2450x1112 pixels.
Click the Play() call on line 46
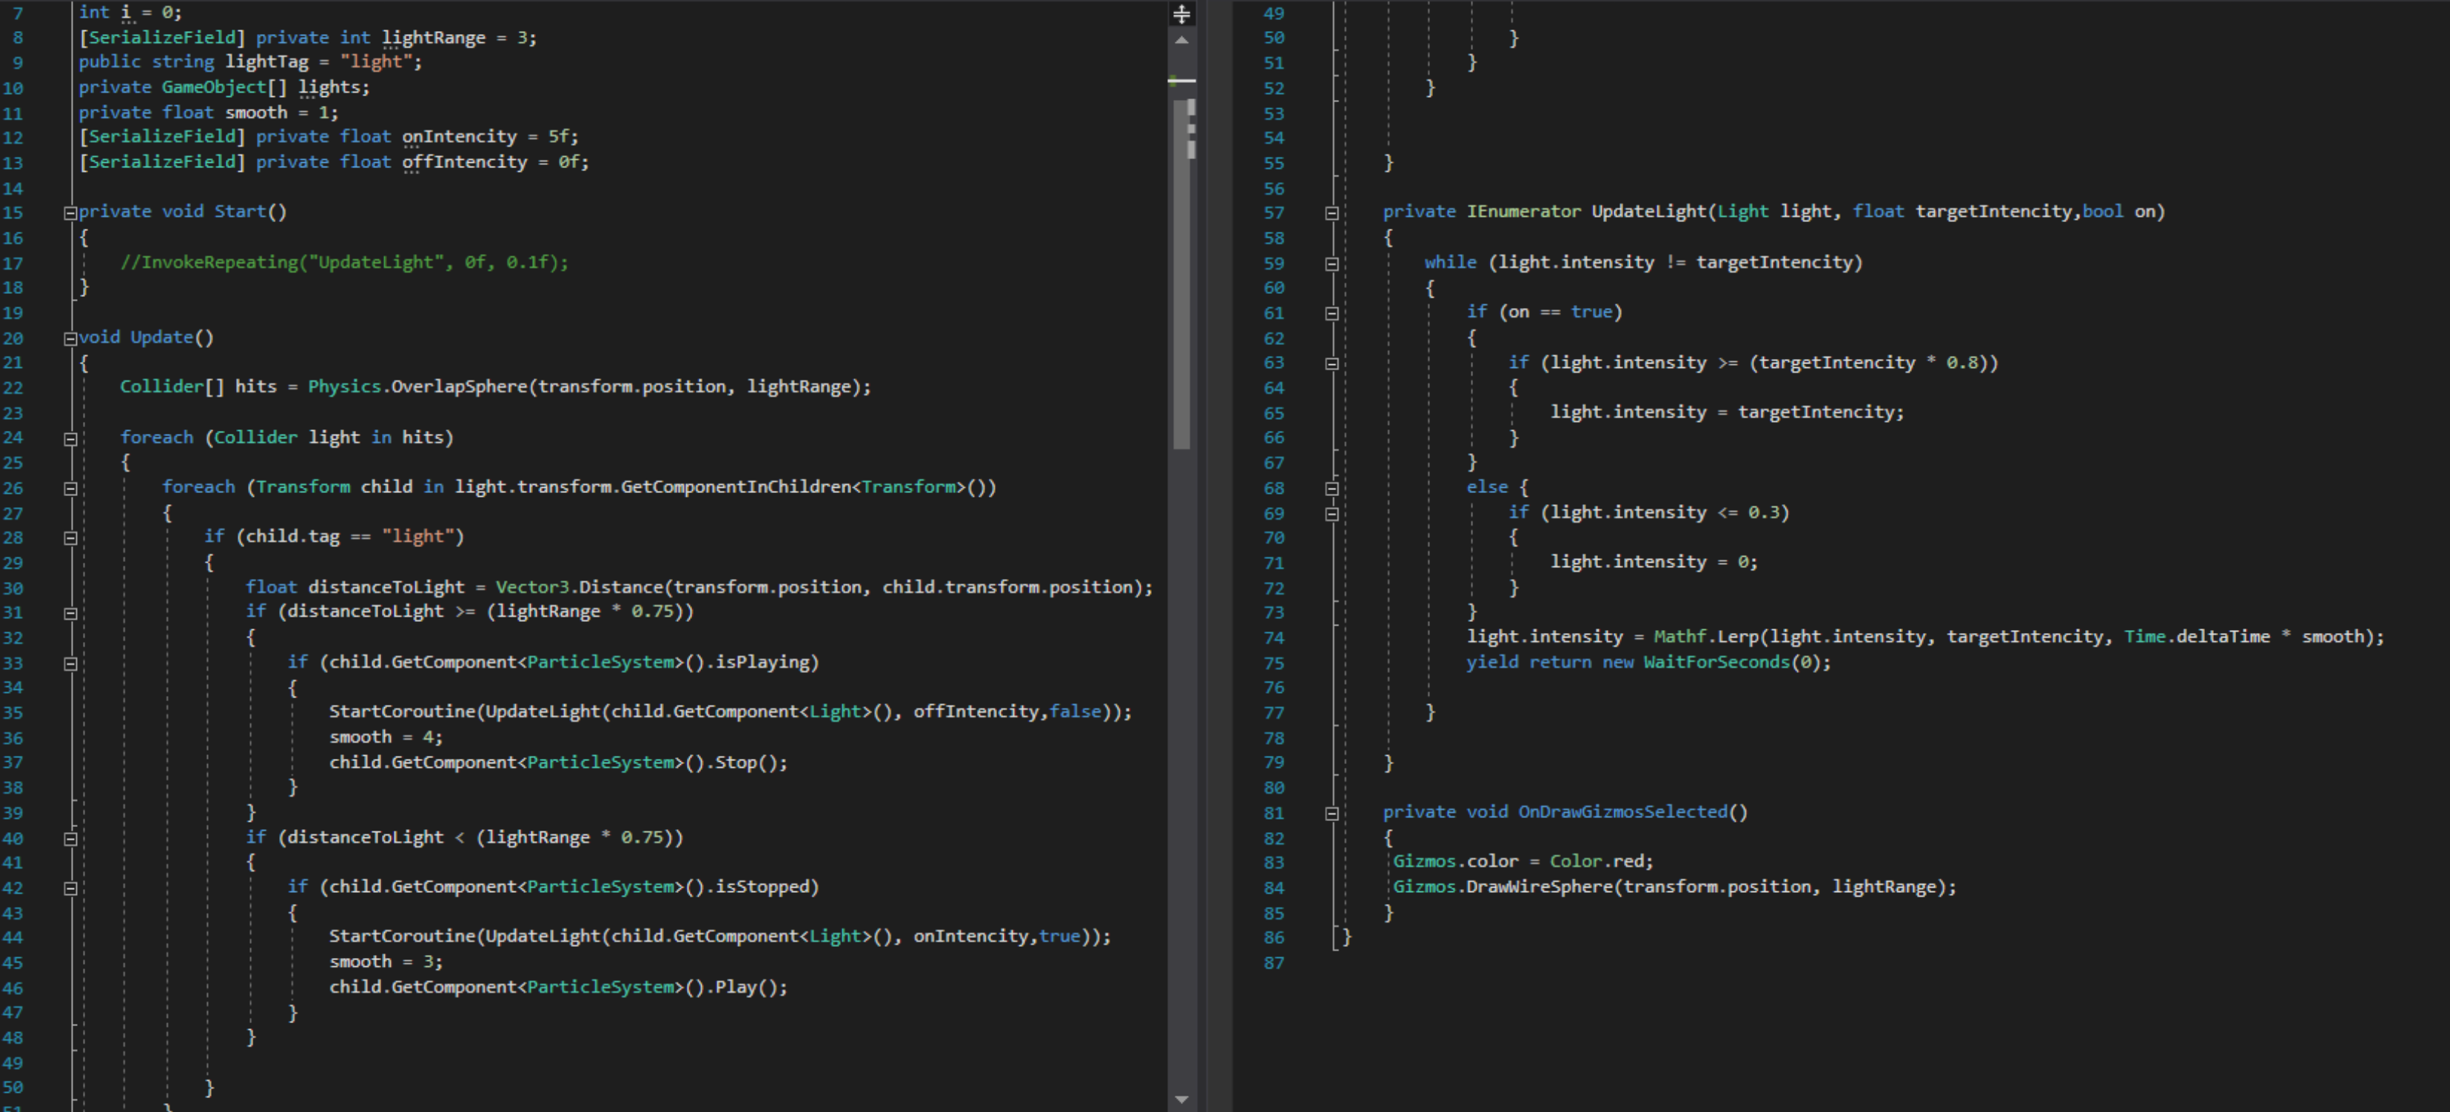(x=751, y=988)
